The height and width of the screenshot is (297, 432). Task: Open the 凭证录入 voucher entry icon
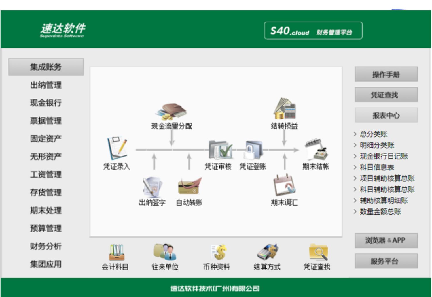[x=117, y=148]
